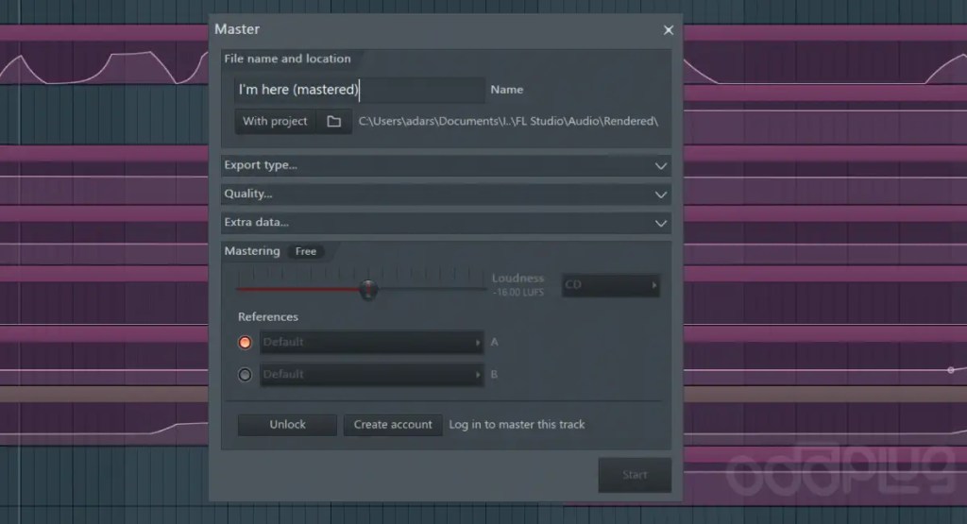The image size is (967, 524).
Task: Close the Master dialog
Action: click(668, 30)
